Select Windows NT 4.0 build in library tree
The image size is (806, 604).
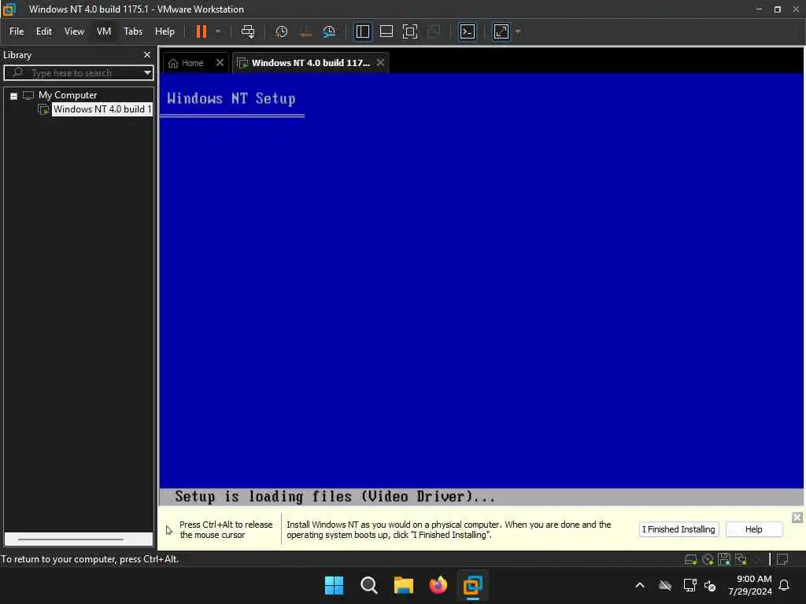click(102, 109)
